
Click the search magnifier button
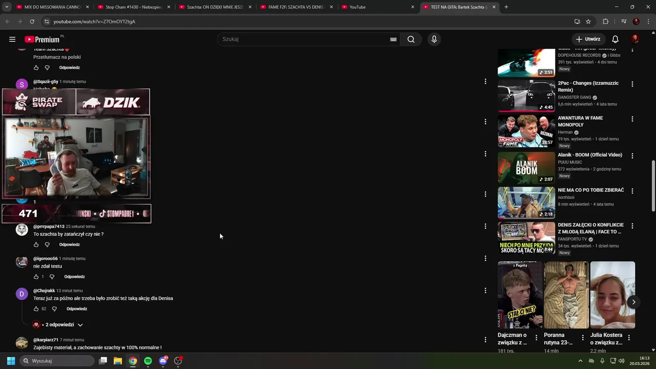click(411, 39)
